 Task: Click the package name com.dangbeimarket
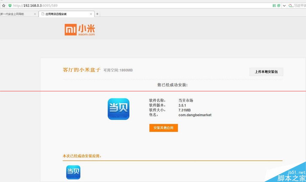click(195, 115)
